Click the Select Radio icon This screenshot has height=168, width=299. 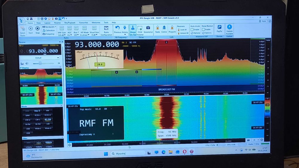click(23, 31)
